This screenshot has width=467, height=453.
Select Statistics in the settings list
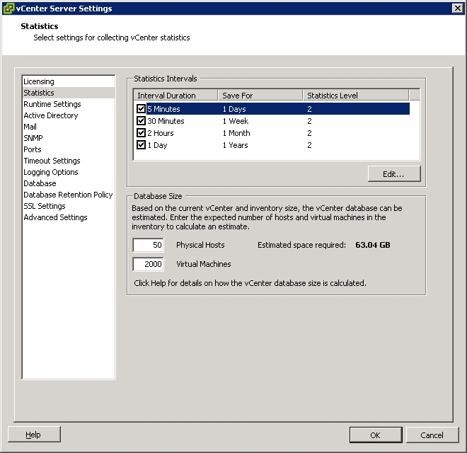[69, 93]
